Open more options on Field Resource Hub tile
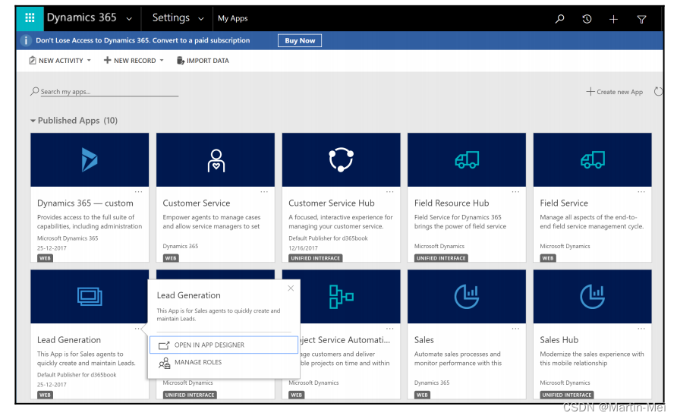677x419 pixels. pyautogui.click(x=515, y=192)
